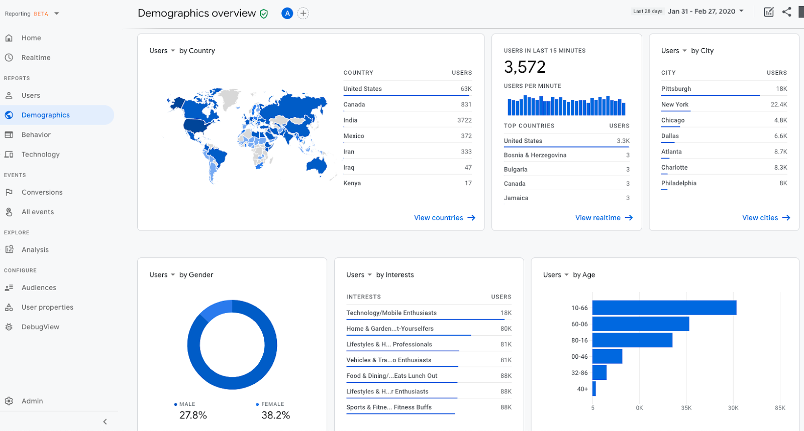Image resolution: width=804 pixels, height=431 pixels.
Task: Click the View realtime link
Action: (604, 218)
